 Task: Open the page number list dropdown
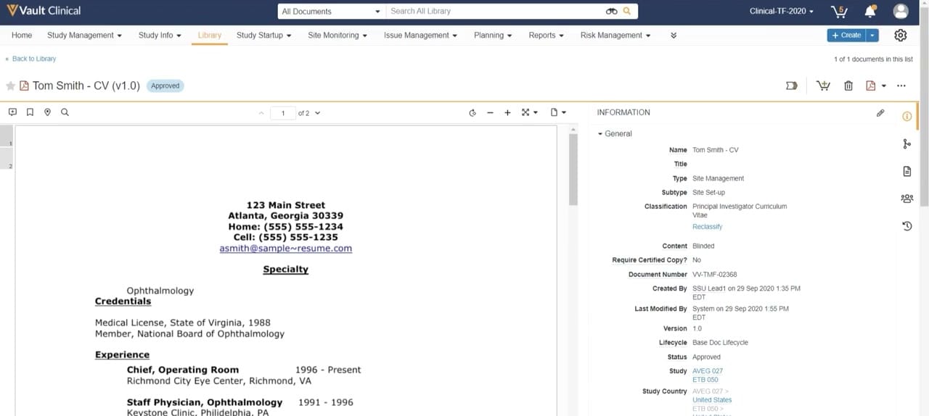[x=317, y=113]
